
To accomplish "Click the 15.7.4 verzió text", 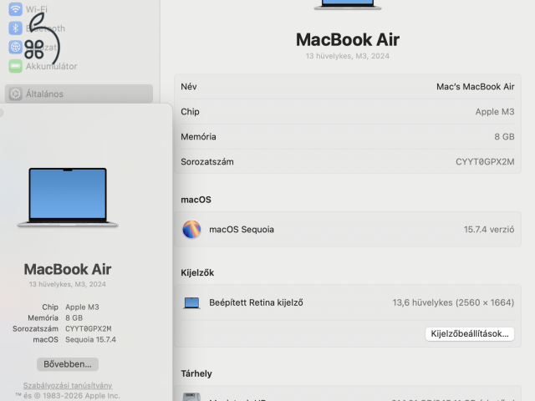I will (489, 229).
